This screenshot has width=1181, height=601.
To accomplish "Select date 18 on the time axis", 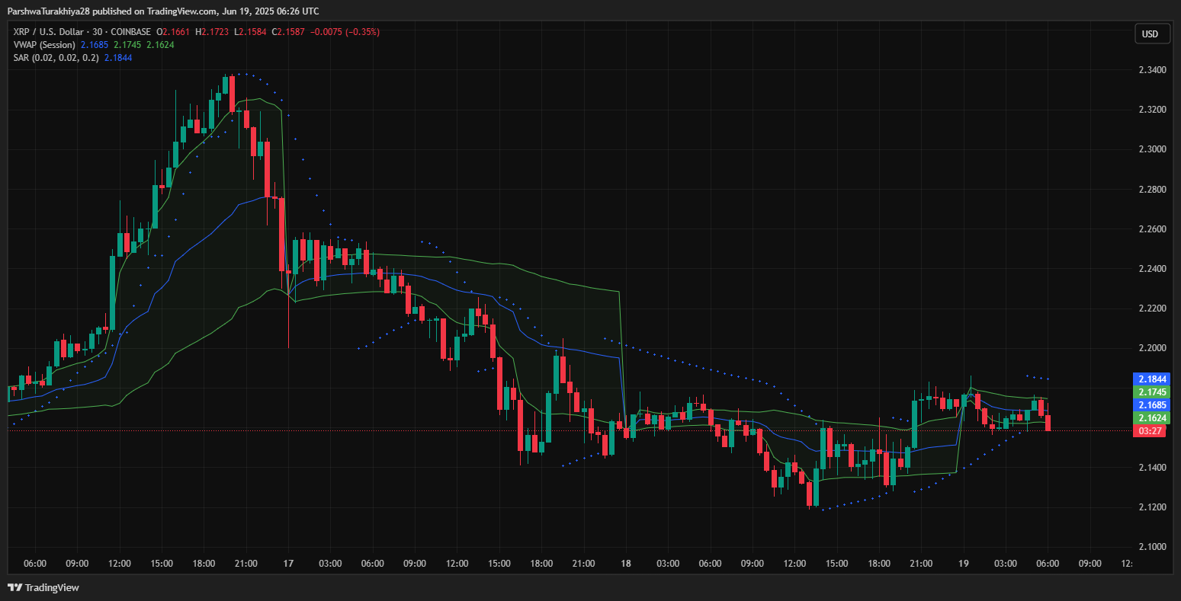I will [625, 564].
